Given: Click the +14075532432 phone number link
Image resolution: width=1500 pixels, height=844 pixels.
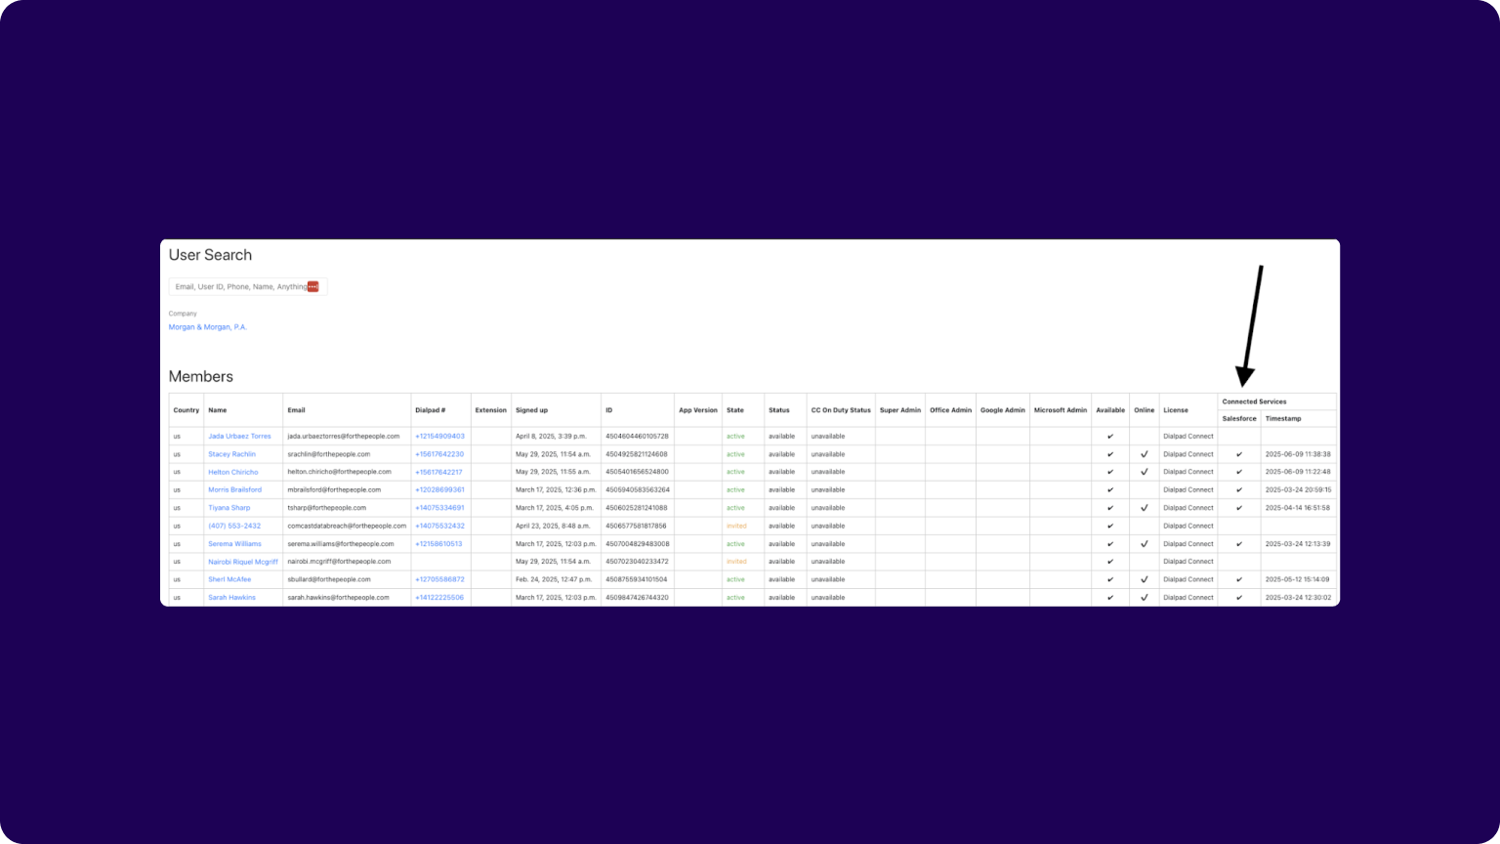Looking at the screenshot, I should (x=440, y=526).
